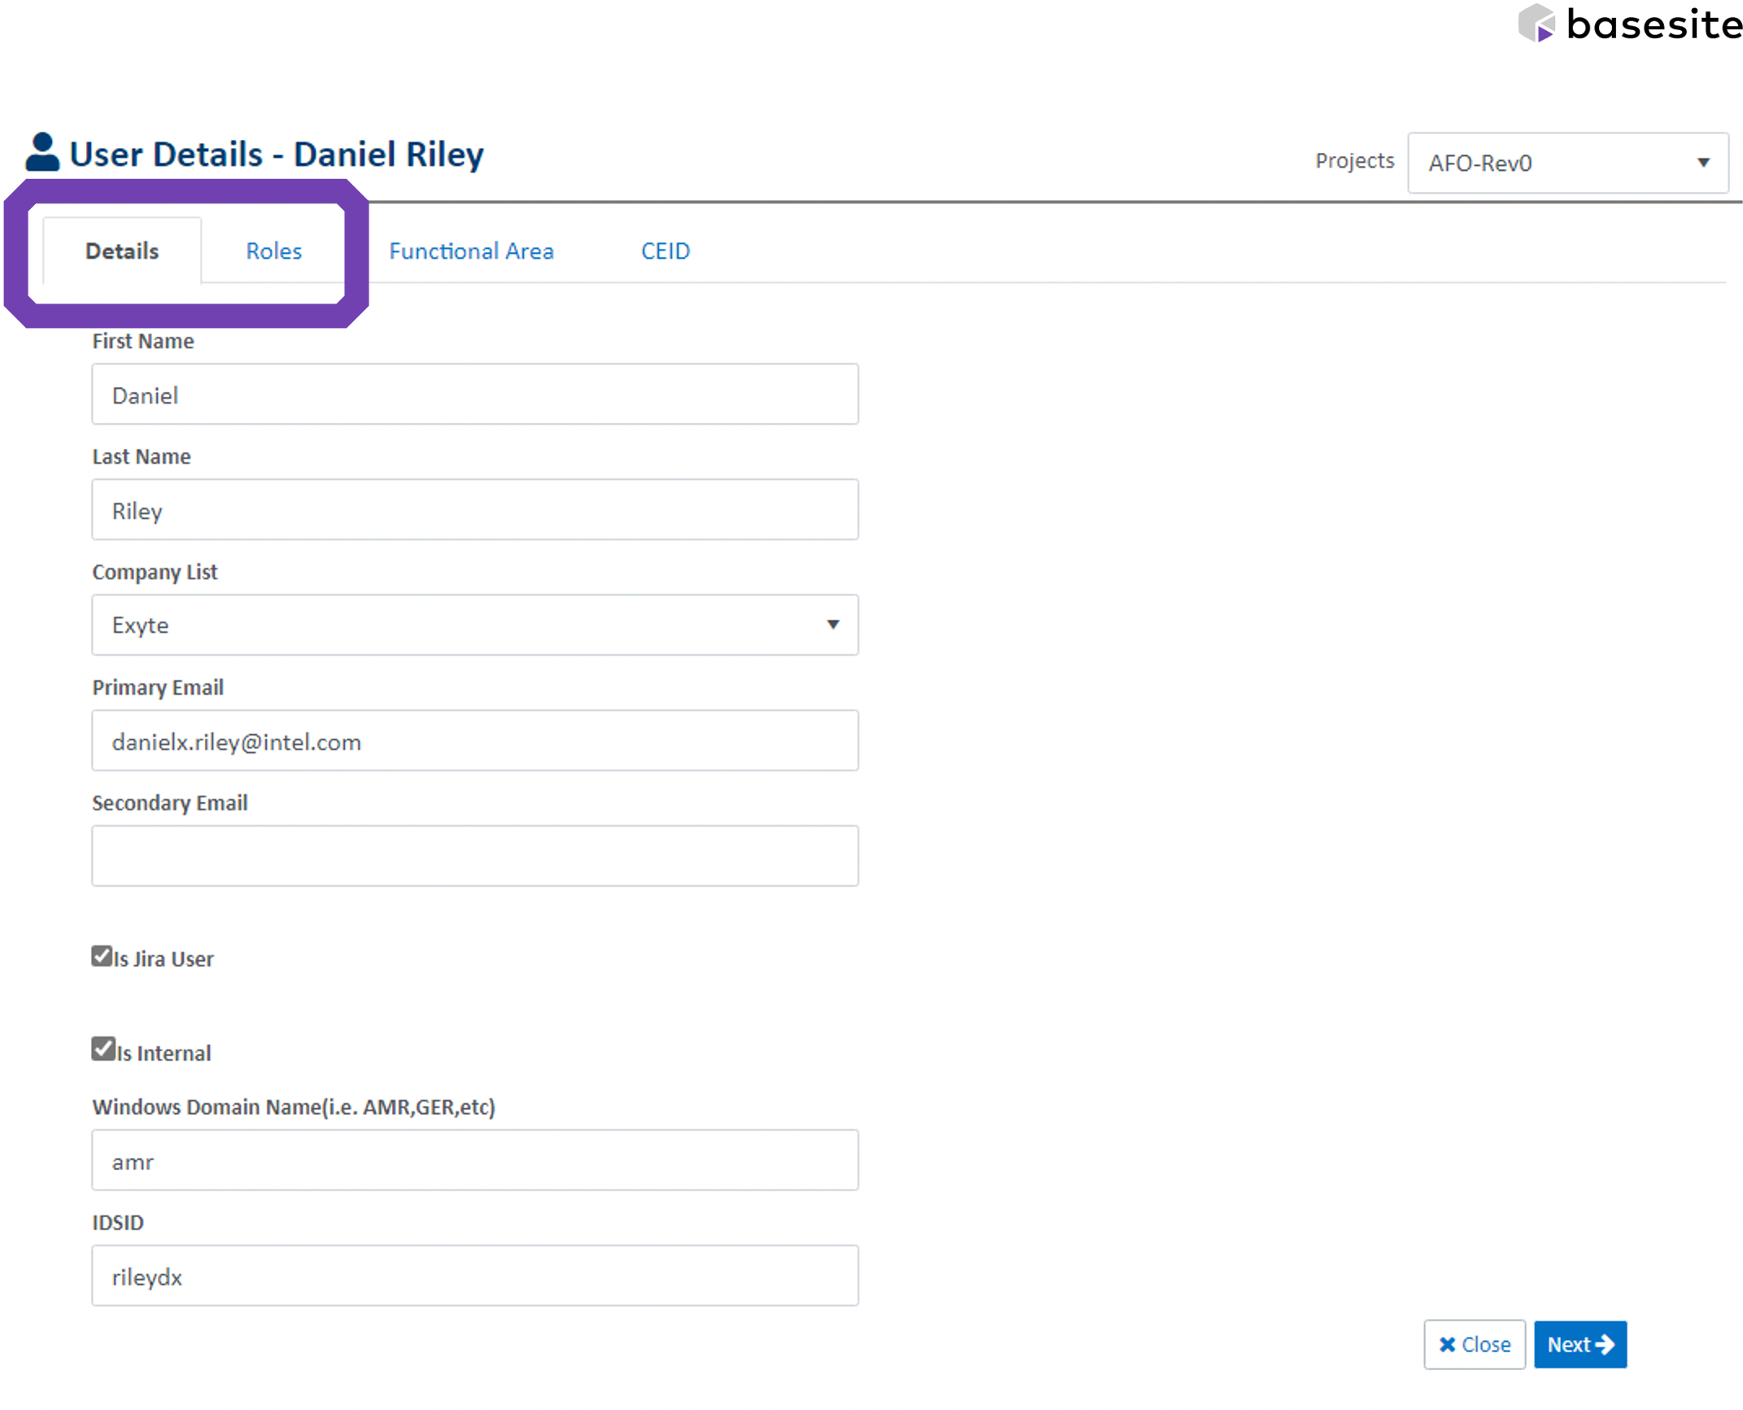Toggle the Is Jira User checkbox

click(x=102, y=956)
